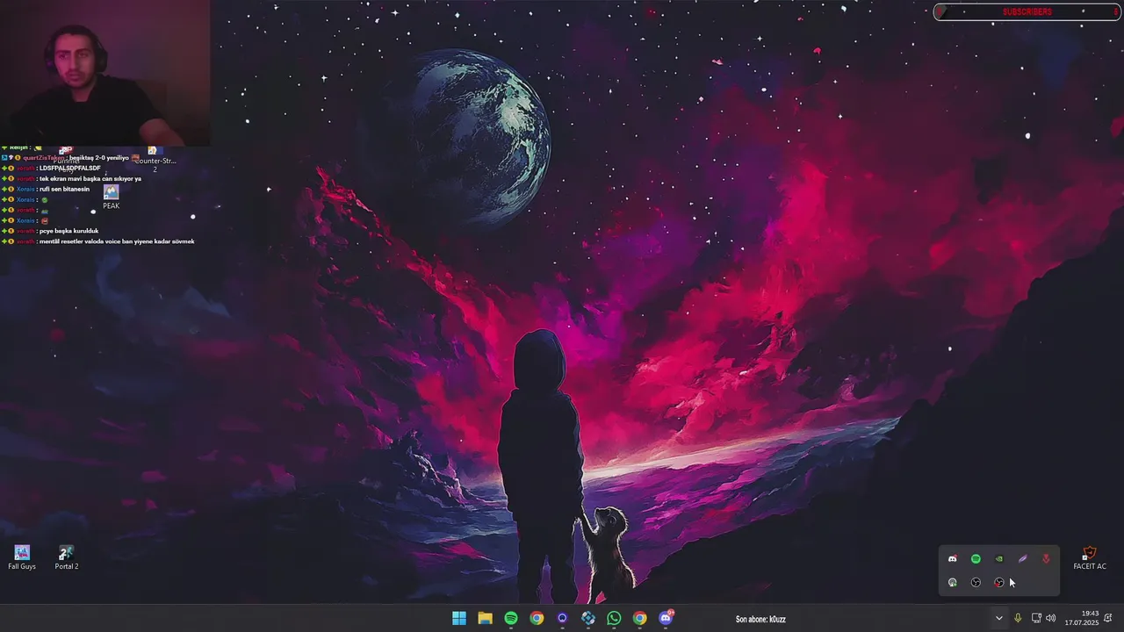
Task: Click the red double-arrow tray icon
Action: click(x=1045, y=559)
